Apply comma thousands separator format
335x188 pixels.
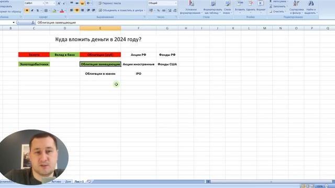(x=164, y=10)
